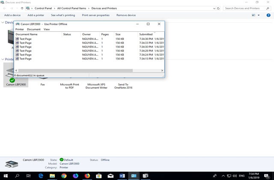274x180 pixels.
Task: Open Print server properties
Action: tap(95, 15)
